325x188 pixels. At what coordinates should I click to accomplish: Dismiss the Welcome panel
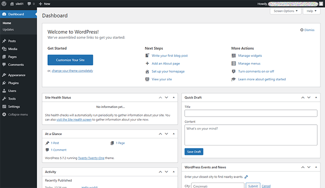click(x=307, y=30)
